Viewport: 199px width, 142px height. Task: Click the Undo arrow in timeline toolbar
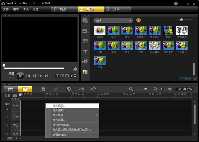[x=43, y=89]
